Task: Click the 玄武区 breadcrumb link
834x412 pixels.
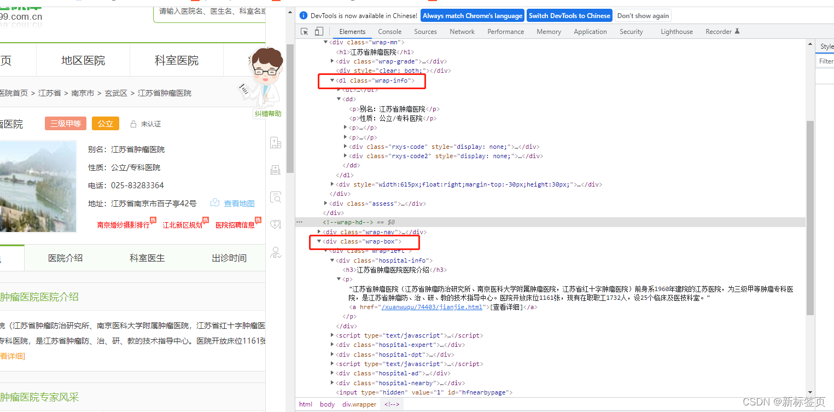Action: pos(116,93)
